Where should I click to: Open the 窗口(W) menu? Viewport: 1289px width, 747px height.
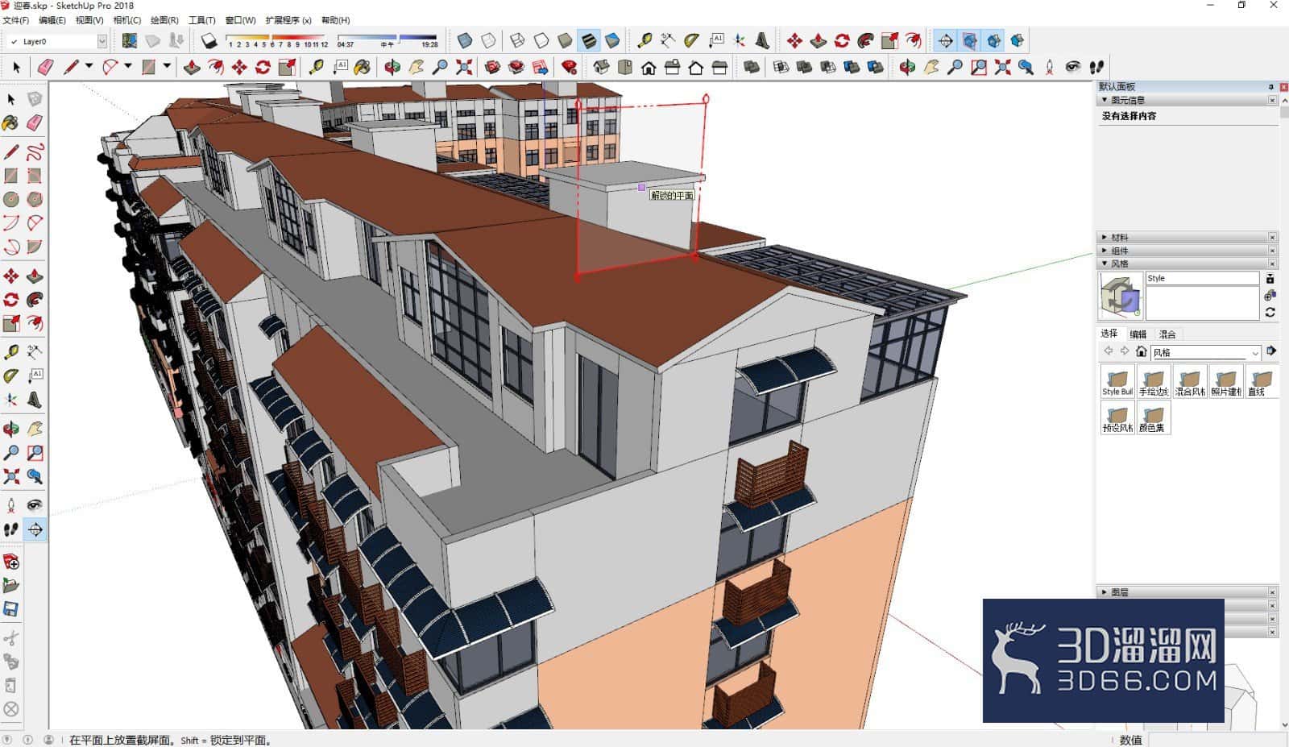pos(240,20)
